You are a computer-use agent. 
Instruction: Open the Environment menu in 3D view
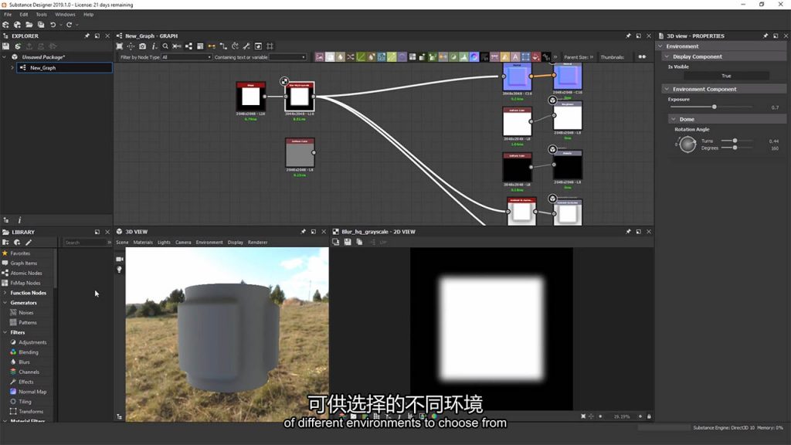click(x=209, y=243)
